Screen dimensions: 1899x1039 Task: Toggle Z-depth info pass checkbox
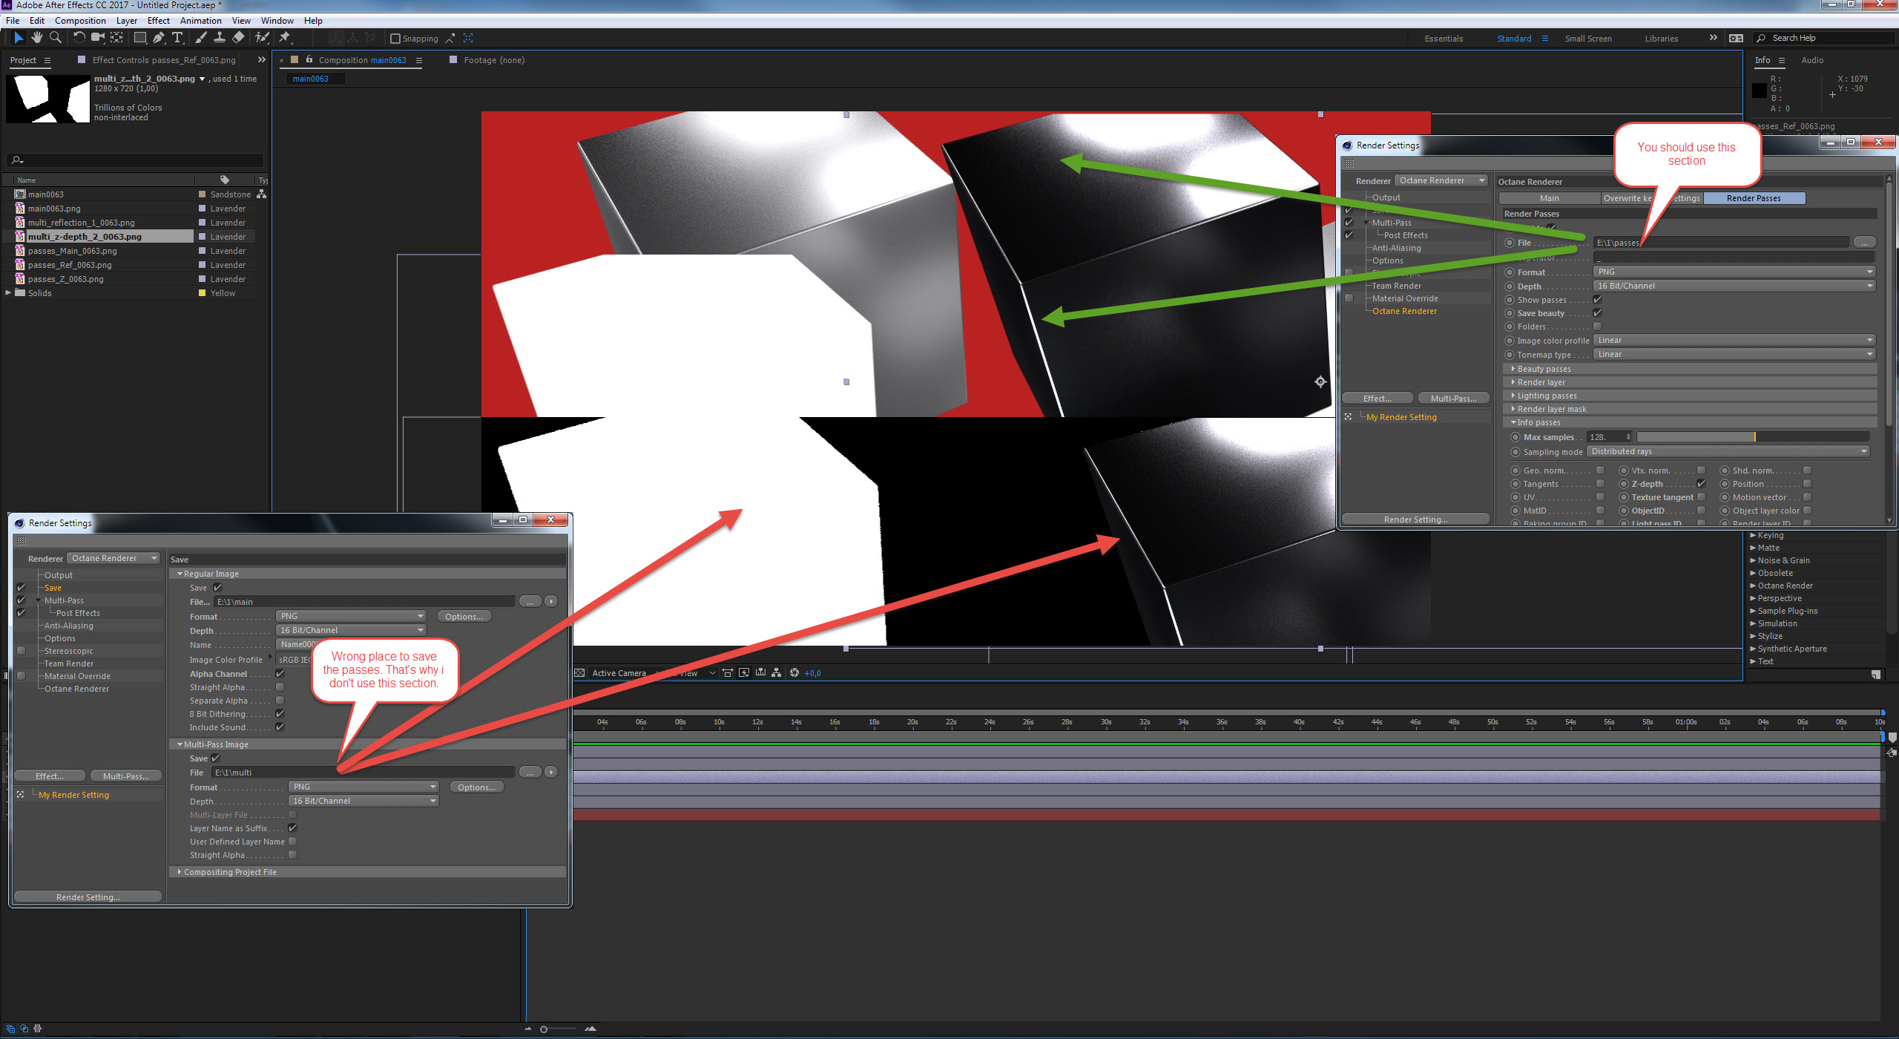pyautogui.click(x=1701, y=484)
